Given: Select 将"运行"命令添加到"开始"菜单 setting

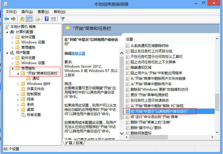Looking at the screenshot, I should coord(154,117).
